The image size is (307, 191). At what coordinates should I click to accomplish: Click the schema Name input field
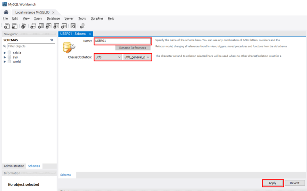(122, 41)
